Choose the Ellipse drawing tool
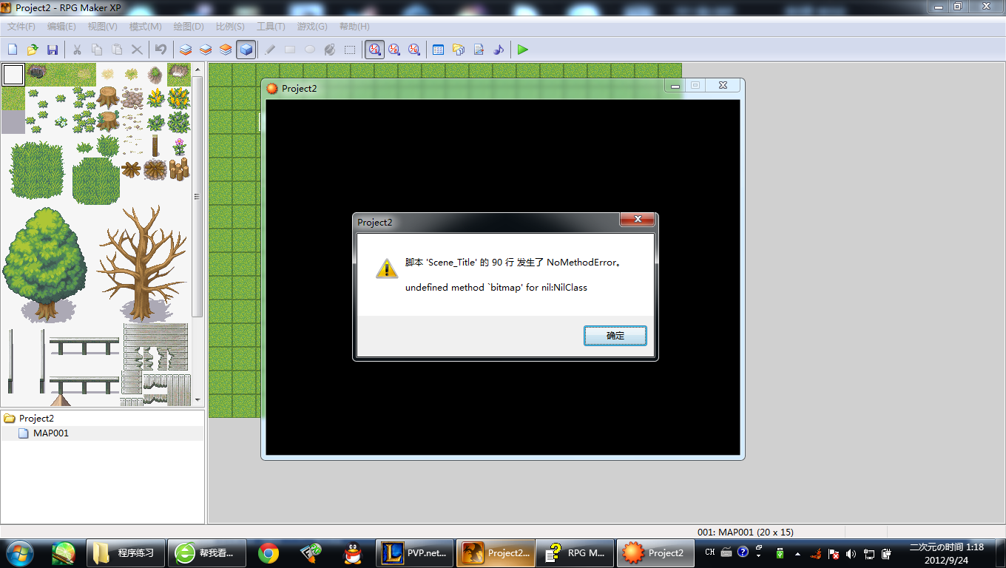 310,50
